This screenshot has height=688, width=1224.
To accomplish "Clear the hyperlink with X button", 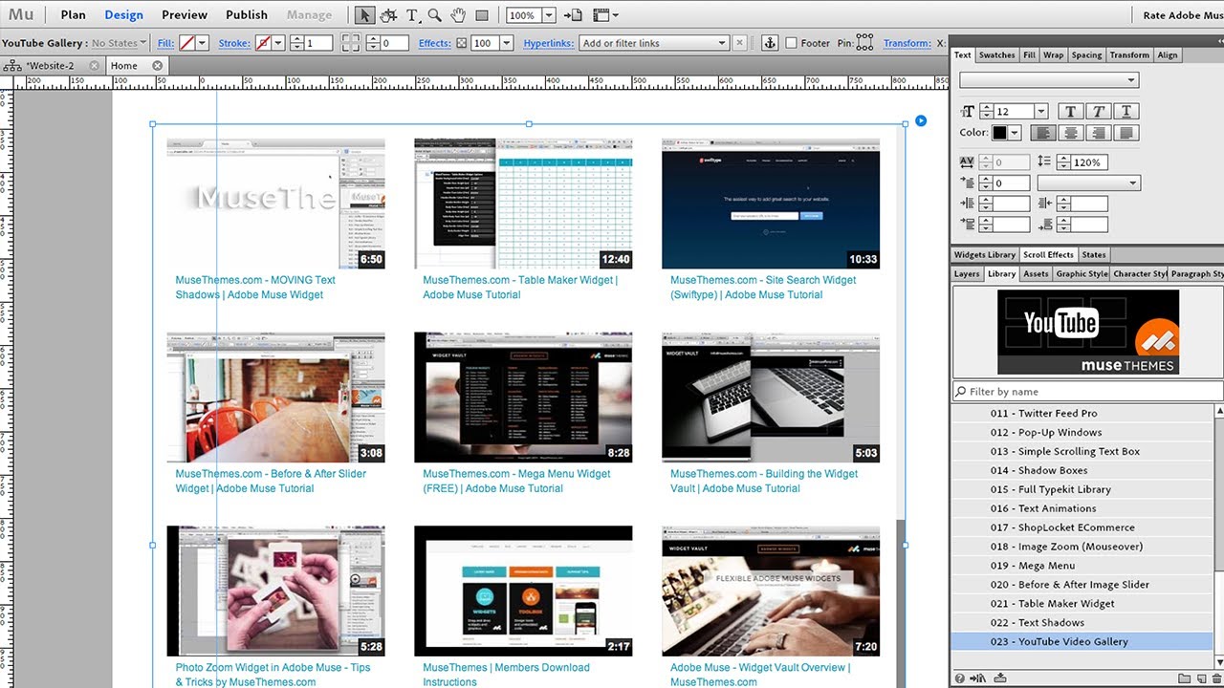I will coord(739,43).
